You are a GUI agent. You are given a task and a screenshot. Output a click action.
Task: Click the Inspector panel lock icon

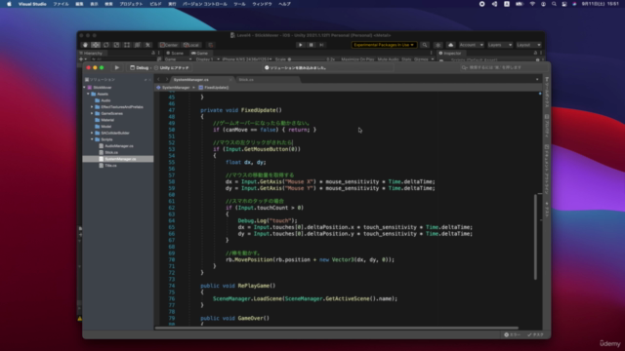(535, 53)
